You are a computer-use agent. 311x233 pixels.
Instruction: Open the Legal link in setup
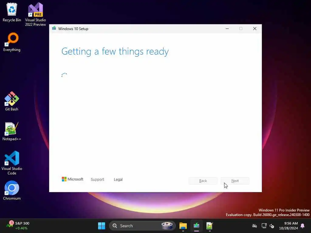click(x=118, y=180)
